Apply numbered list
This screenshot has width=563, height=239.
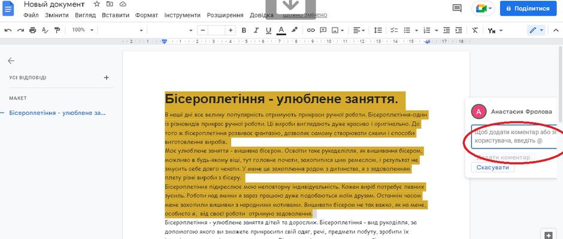tap(427, 31)
